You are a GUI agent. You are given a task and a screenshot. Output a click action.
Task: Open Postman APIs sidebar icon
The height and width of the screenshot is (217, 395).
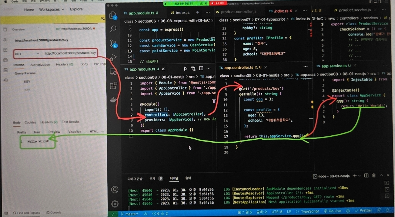(5, 40)
